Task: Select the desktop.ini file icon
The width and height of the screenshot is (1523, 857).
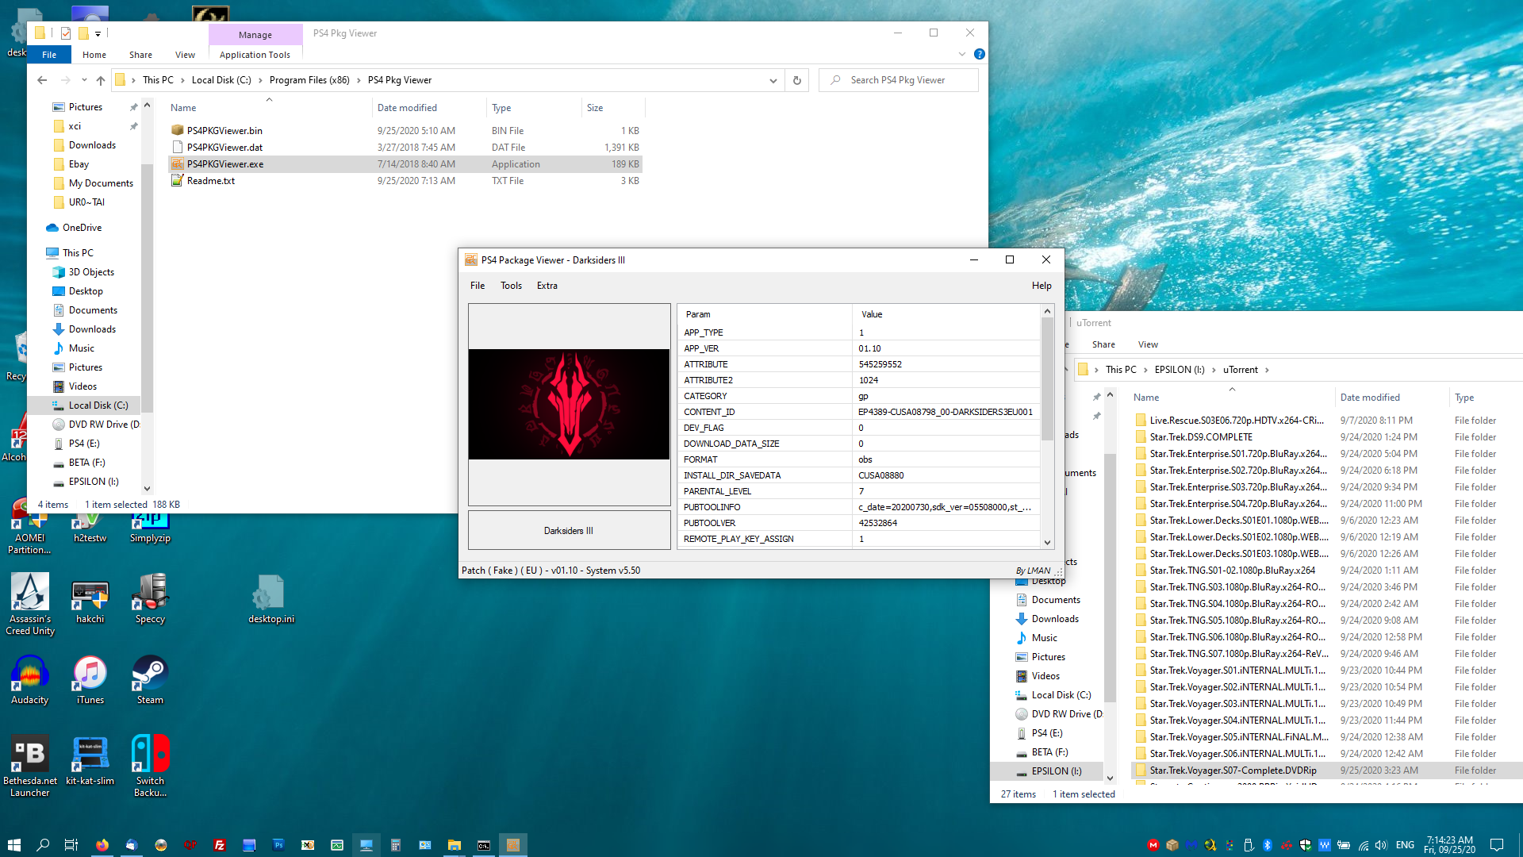Action: click(x=270, y=598)
